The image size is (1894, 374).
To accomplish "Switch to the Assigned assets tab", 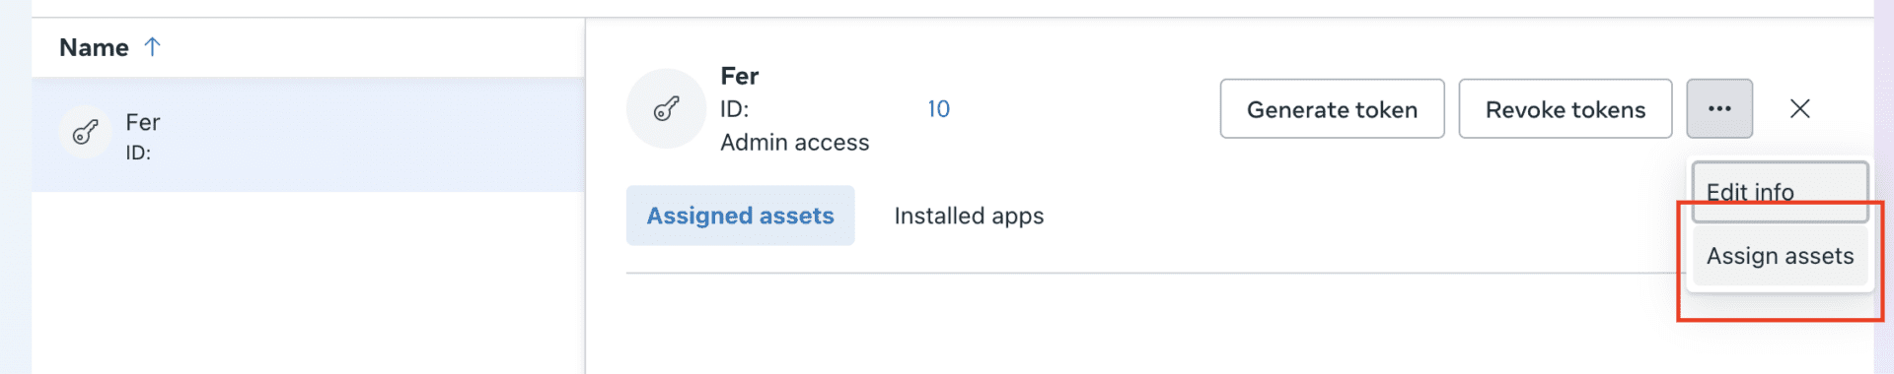I will tap(740, 216).
